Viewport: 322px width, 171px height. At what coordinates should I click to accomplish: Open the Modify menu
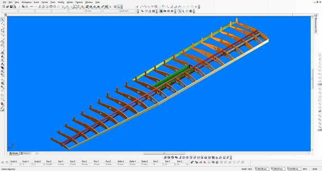(61, 2)
